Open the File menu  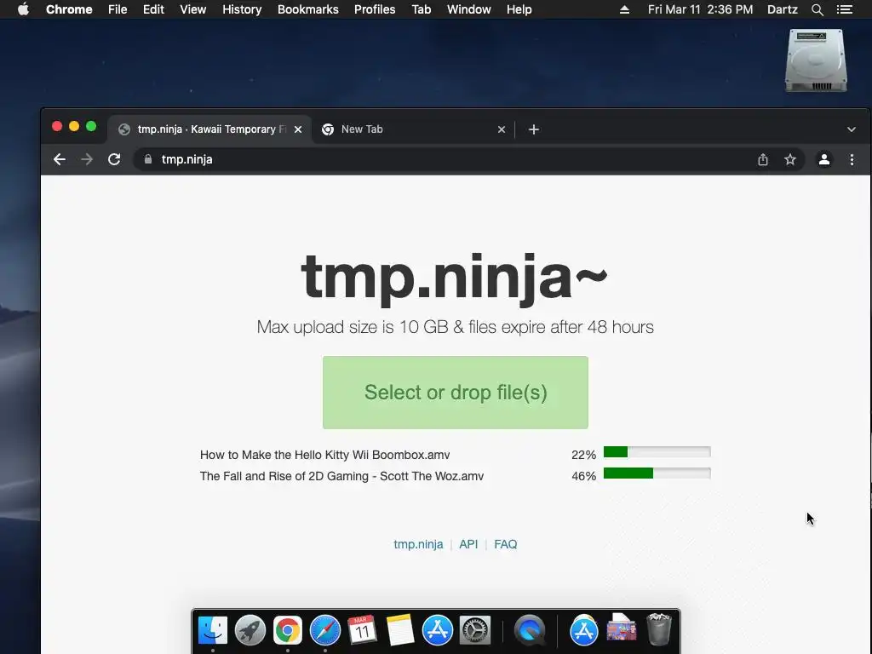coord(118,9)
